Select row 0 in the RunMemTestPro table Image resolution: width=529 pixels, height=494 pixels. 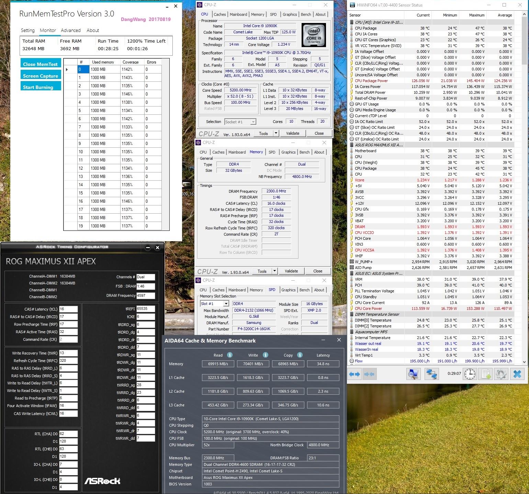pos(113,69)
